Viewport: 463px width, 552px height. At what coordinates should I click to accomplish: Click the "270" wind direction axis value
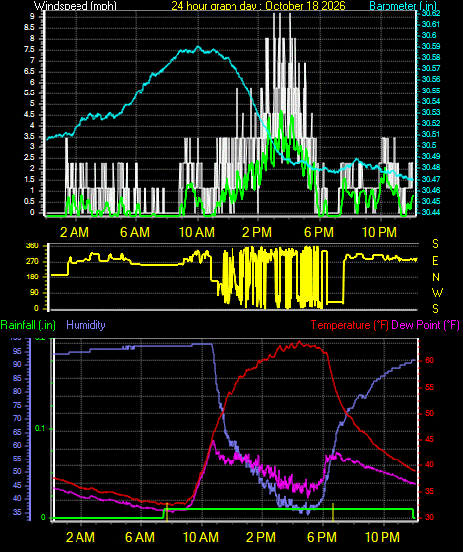(32, 262)
